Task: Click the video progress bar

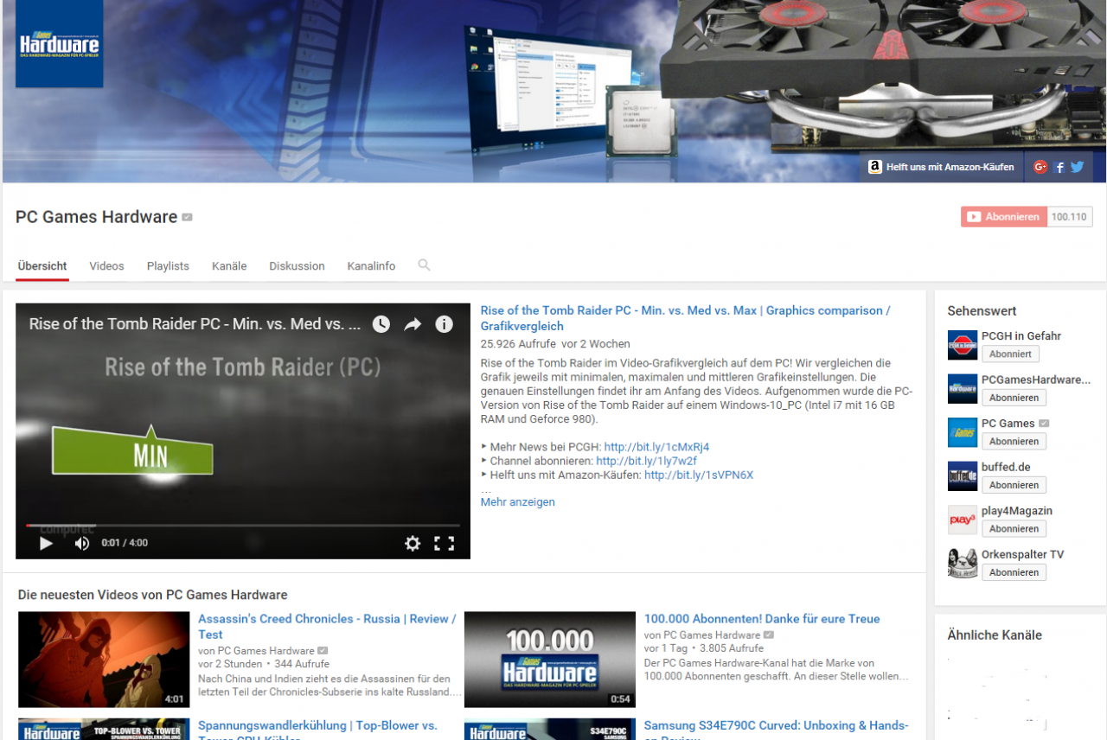Action: pyautogui.click(x=243, y=526)
